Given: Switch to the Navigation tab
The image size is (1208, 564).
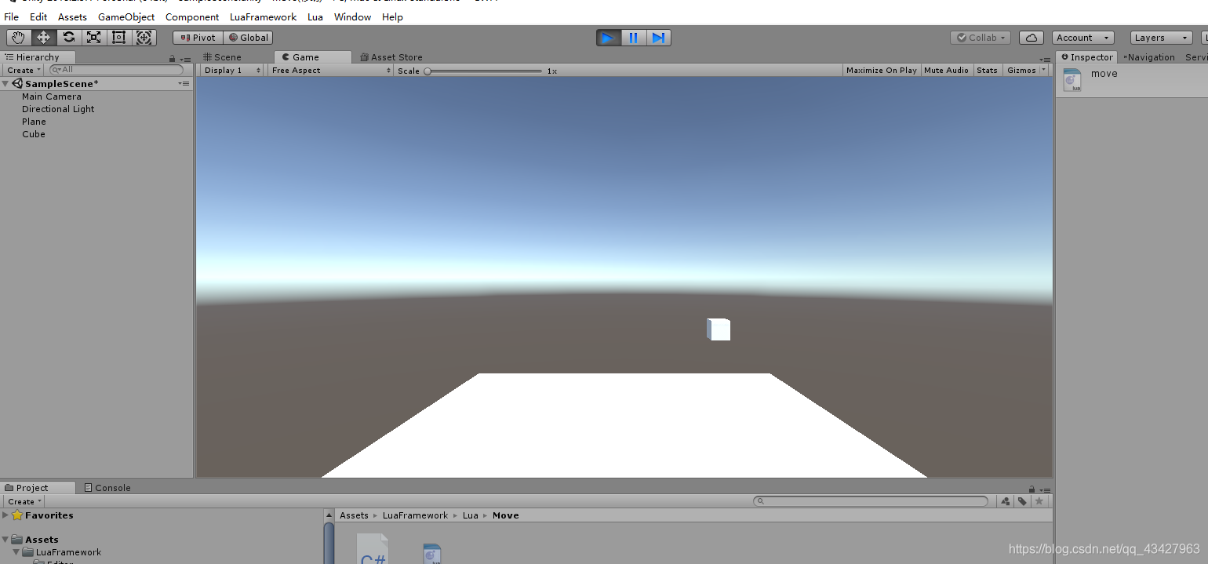Looking at the screenshot, I should (x=1148, y=57).
